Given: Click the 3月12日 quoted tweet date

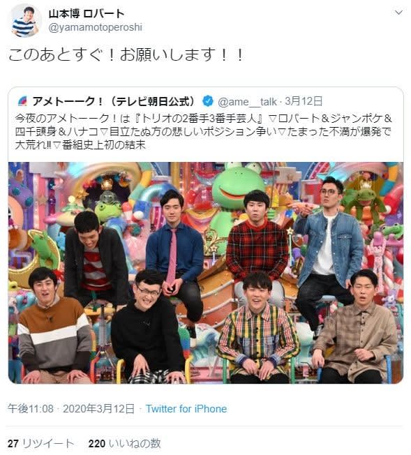Looking at the screenshot, I should [304, 101].
